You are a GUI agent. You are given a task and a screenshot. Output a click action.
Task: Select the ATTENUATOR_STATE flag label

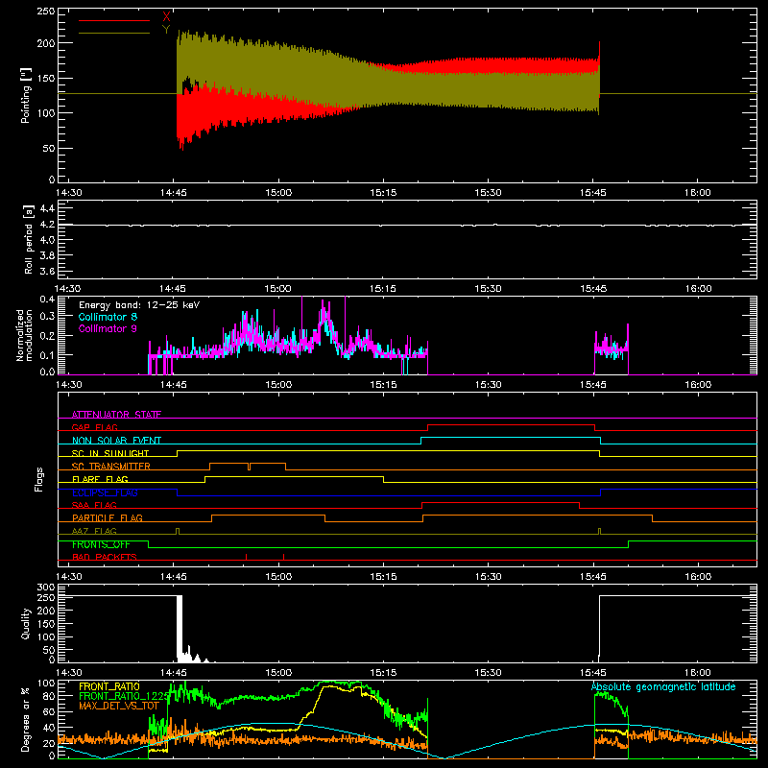coord(116,415)
